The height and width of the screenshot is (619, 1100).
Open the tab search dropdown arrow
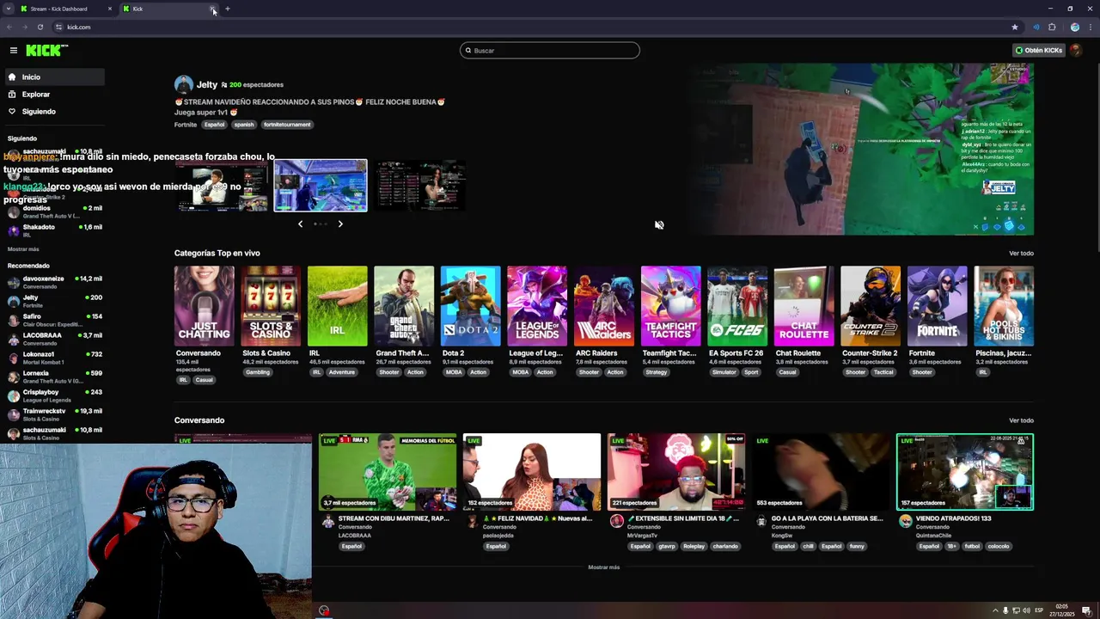tap(8, 9)
